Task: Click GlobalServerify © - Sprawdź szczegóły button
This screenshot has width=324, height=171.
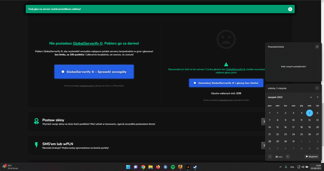Action: [94, 72]
